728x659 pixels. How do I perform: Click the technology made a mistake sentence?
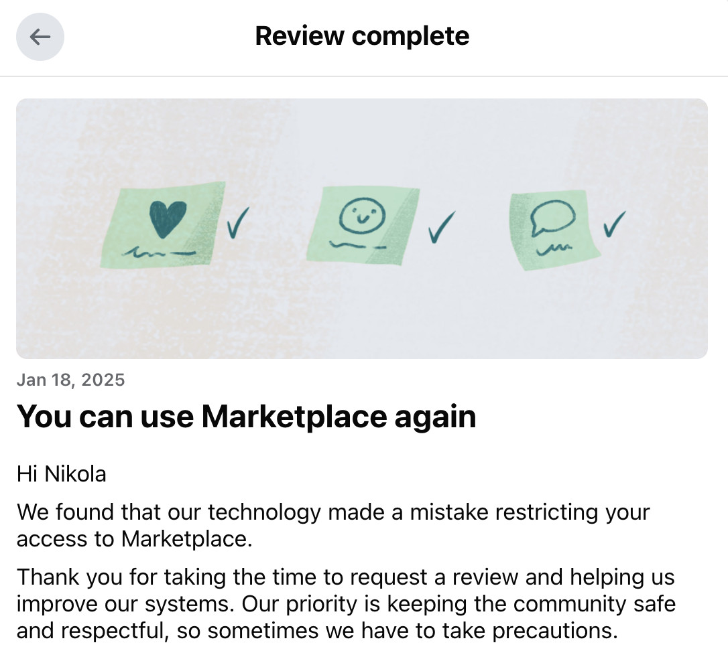pyautogui.click(x=333, y=512)
